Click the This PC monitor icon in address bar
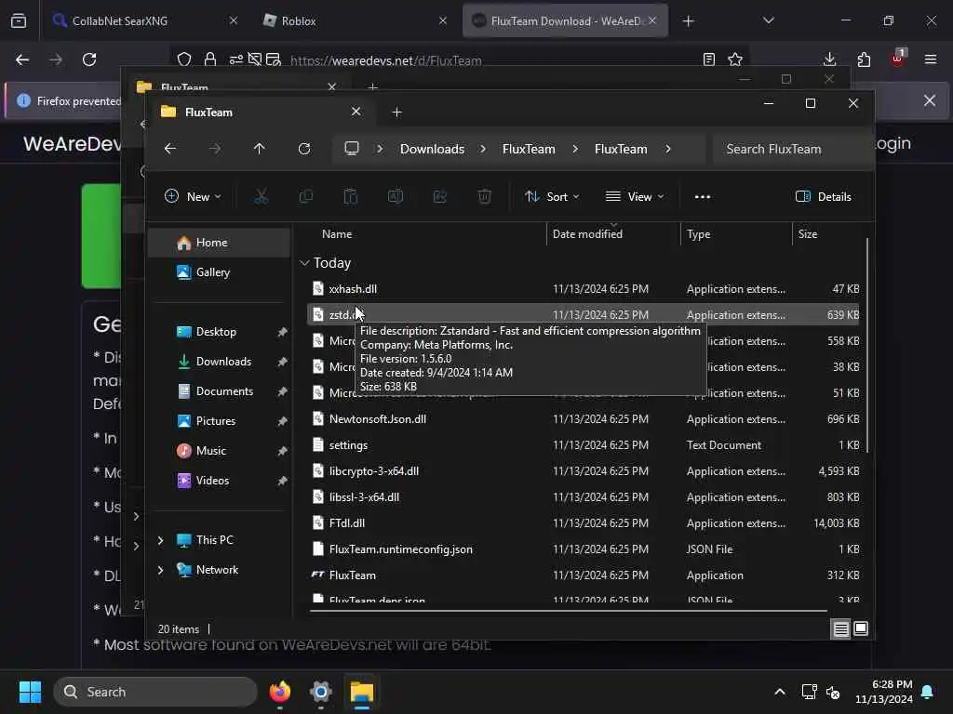 coord(351,149)
